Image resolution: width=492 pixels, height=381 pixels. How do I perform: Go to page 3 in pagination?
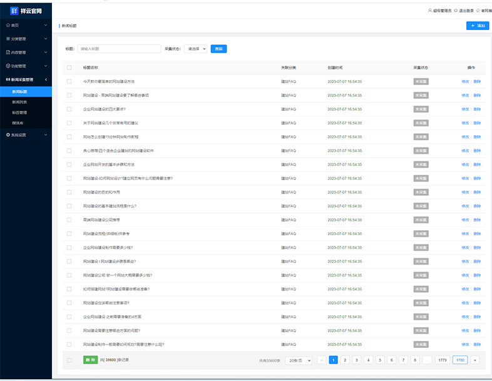357,360
